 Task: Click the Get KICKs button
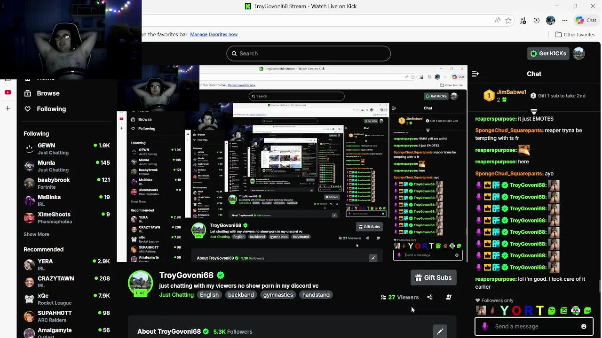point(548,54)
